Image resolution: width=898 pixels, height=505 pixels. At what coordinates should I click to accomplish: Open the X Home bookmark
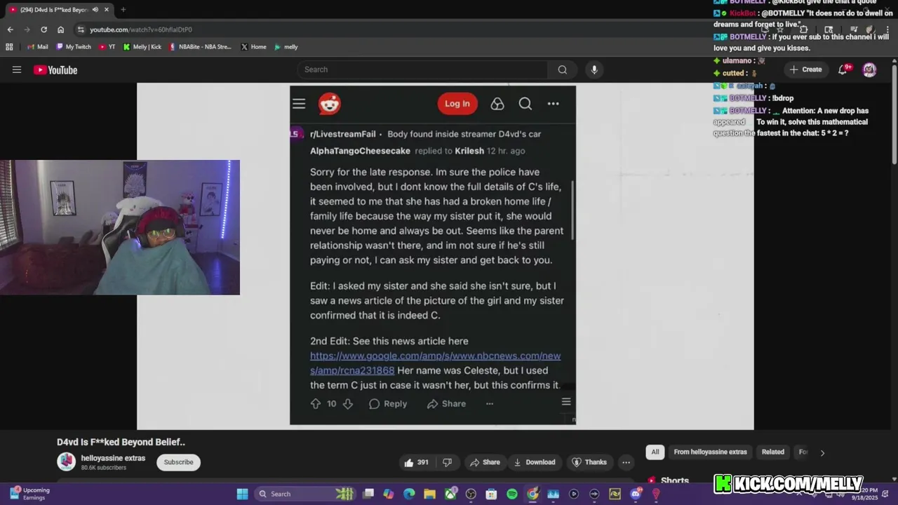click(253, 47)
